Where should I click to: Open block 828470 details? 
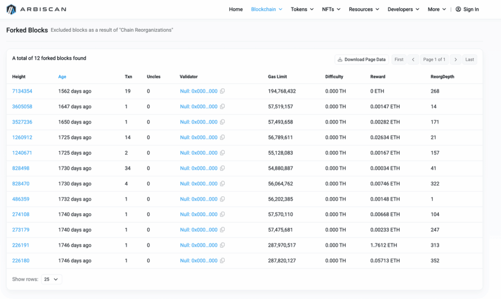point(21,184)
